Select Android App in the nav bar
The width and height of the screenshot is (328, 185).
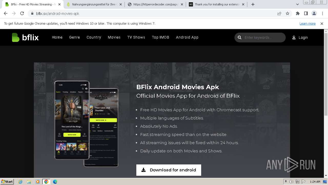[x=187, y=37]
